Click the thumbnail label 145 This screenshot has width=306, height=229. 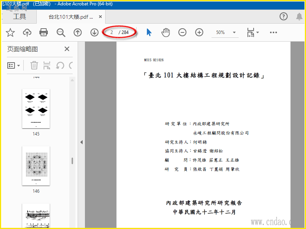[x=36, y=134]
